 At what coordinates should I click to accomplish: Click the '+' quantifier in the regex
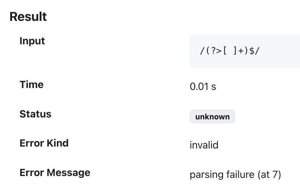tap(241, 51)
